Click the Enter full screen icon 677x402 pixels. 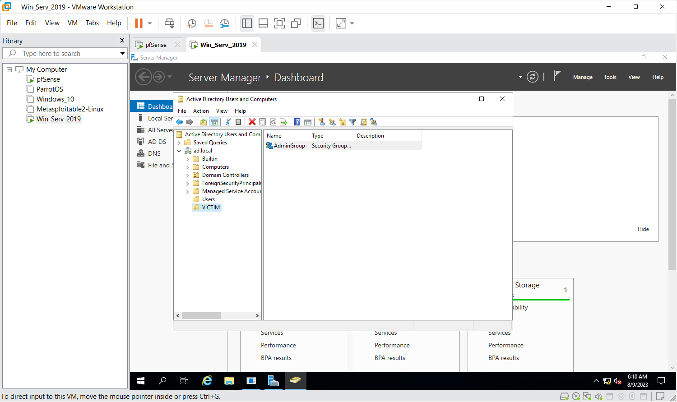pos(279,23)
